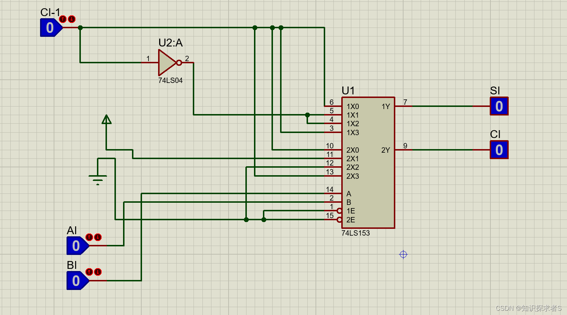Screen dimensions: 567x315
Task: Click the junction dot at pin 5 wire
Action: (x=307, y=115)
